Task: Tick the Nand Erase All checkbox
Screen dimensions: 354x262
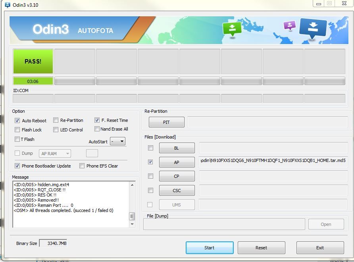Action: pyautogui.click(x=97, y=129)
